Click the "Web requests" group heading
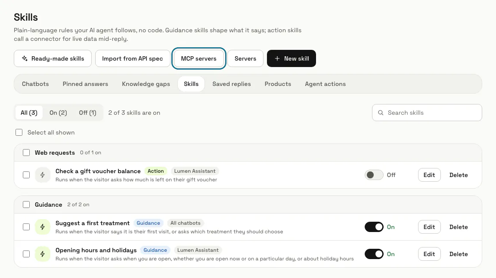 [55, 153]
